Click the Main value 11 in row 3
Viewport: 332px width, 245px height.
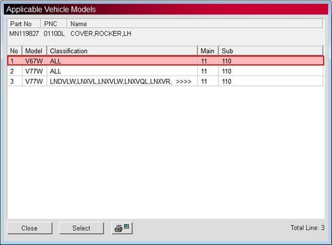click(204, 81)
